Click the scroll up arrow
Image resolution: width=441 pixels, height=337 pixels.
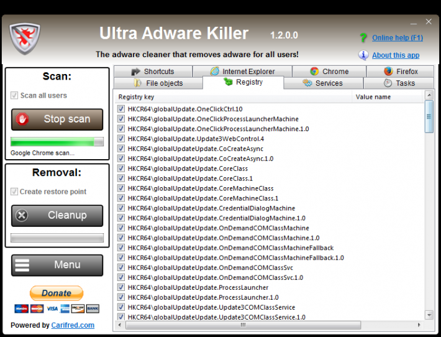pos(429,95)
